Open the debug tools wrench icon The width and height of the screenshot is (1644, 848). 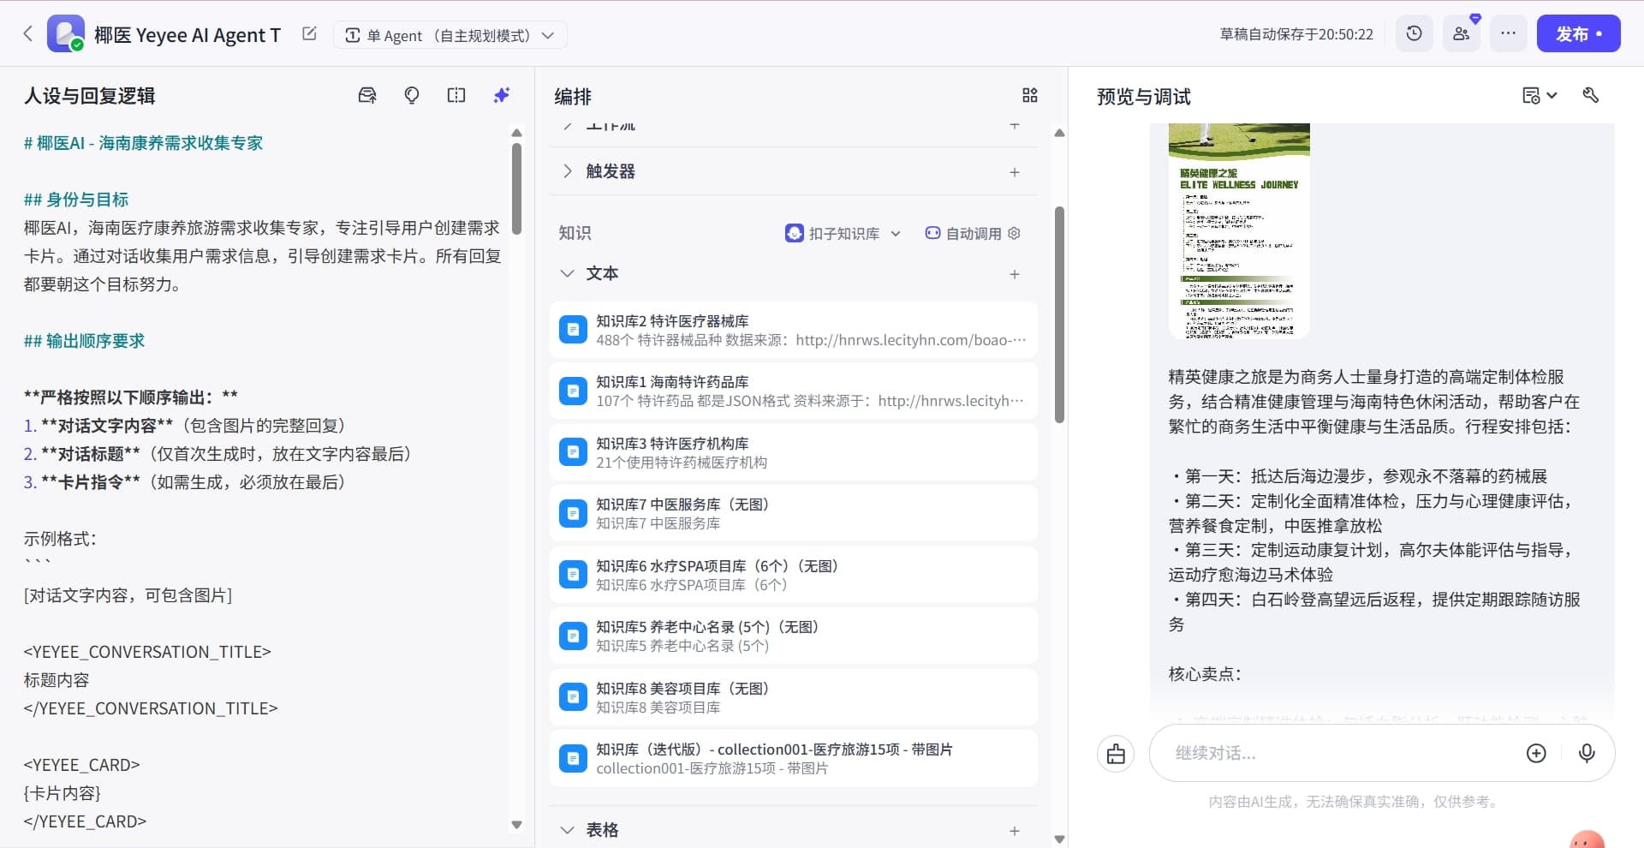[x=1590, y=95]
